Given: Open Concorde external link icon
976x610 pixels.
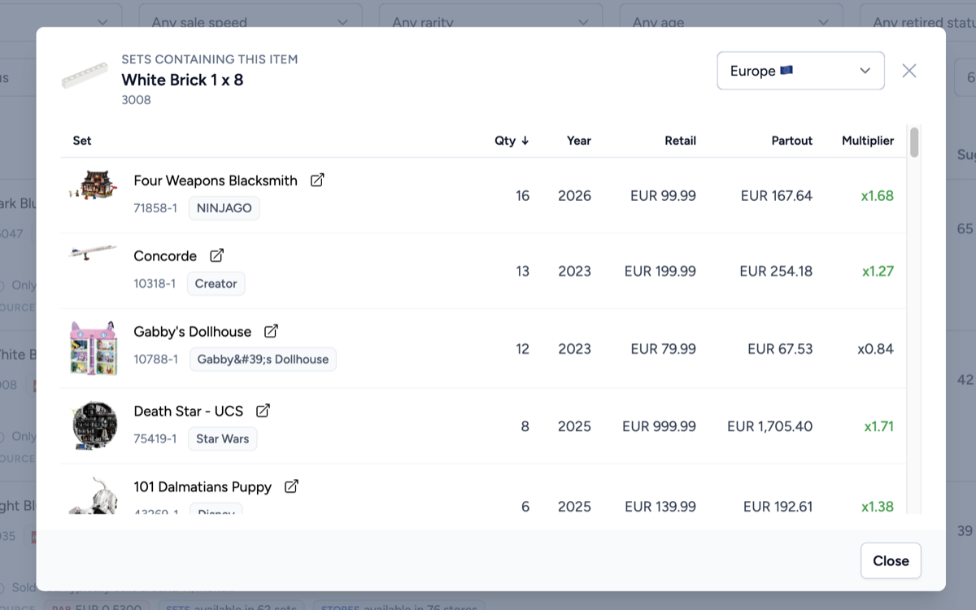Looking at the screenshot, I should coord(216,255).
